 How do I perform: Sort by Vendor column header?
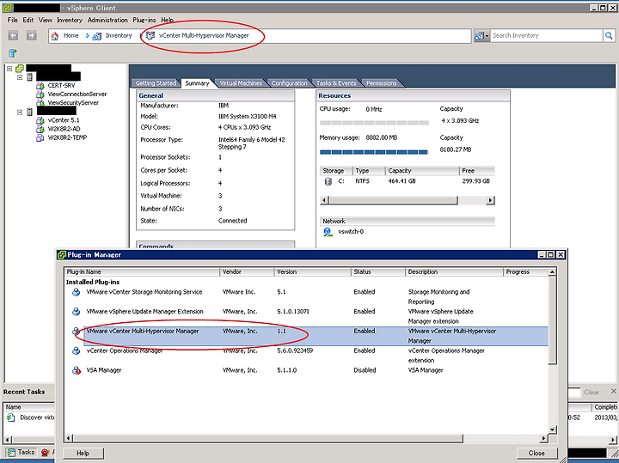(247, 271)
